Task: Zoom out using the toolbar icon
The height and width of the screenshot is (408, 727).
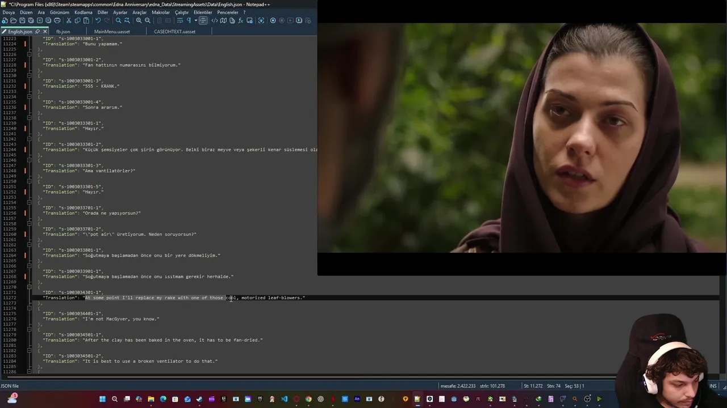Action: coord(148,20)
